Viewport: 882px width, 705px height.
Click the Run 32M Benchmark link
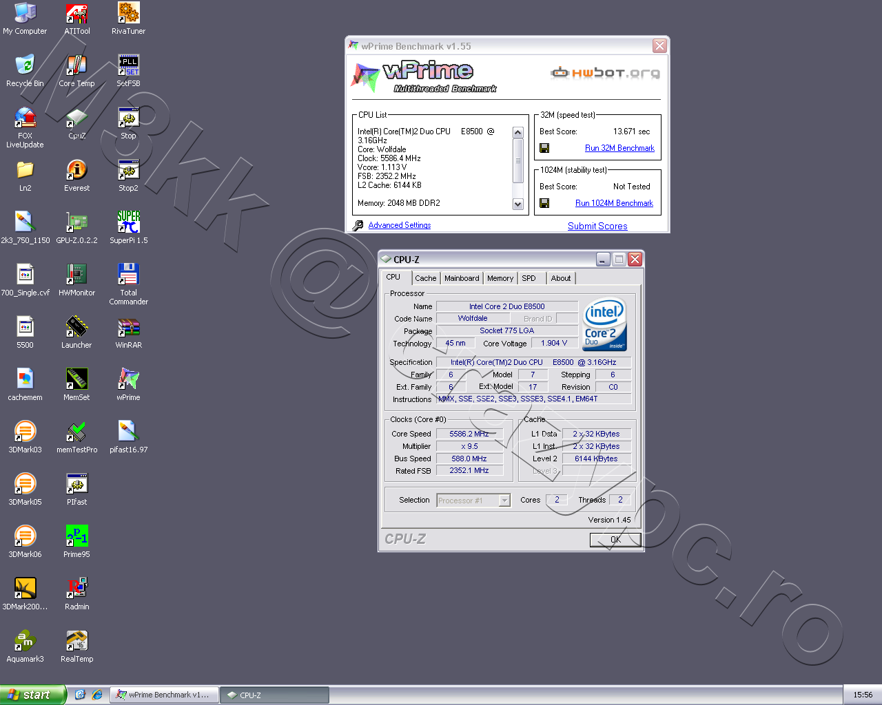tap(619, 148)
